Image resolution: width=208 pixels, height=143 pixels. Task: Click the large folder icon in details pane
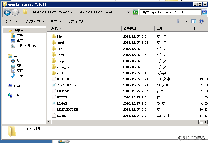(12, 131)
